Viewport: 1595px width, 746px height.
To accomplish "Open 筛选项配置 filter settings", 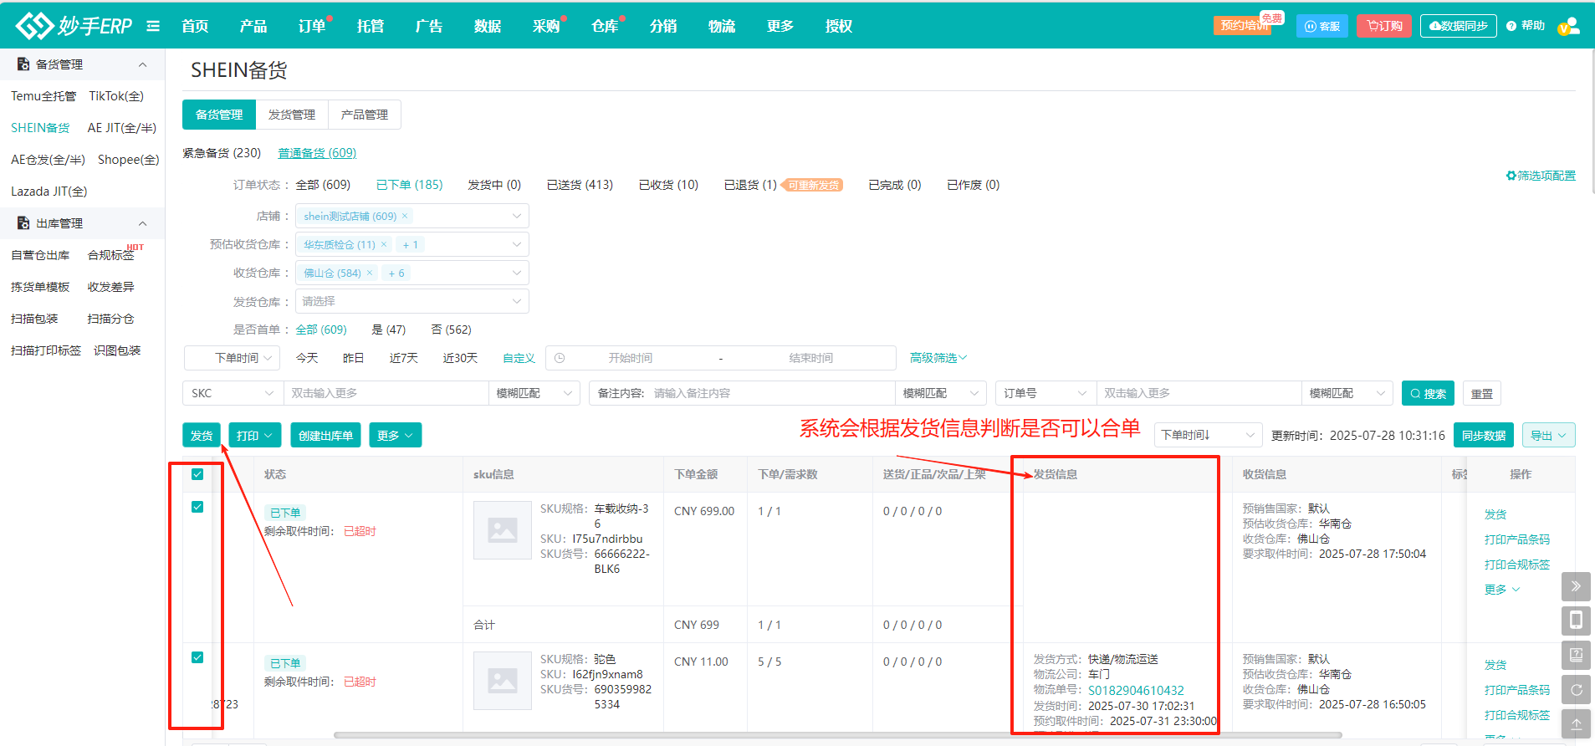I will (x=1541, y=176).
